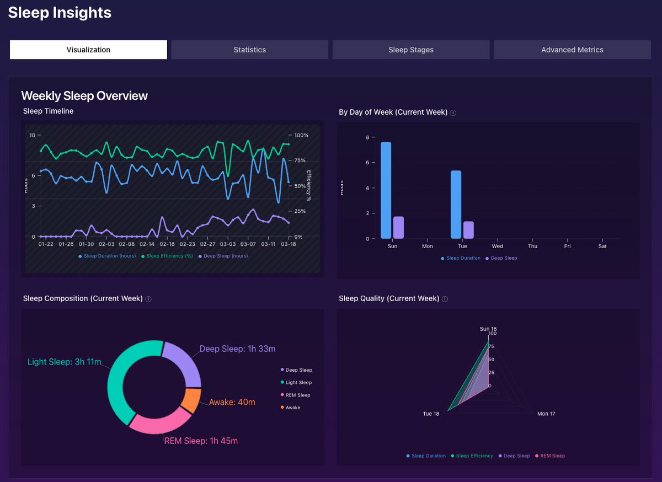Image resolution: width=662 pixels, height=482 pixels.
Task: Click the Tuesday Deep Sleep bar
Action: [x=468, y=230]
